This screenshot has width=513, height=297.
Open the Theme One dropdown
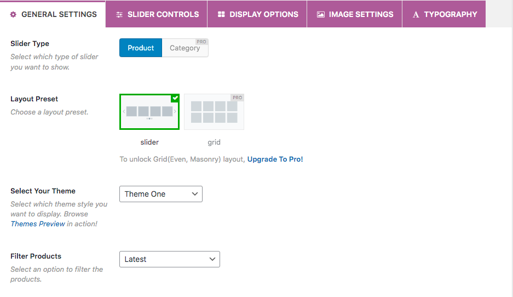[x=161, y=194]
